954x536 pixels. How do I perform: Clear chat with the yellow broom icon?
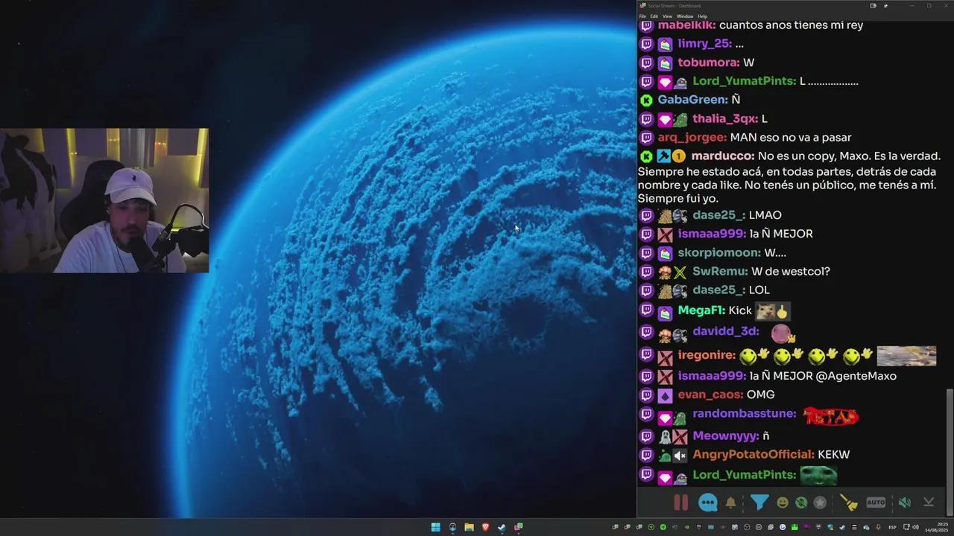[850, 502]
